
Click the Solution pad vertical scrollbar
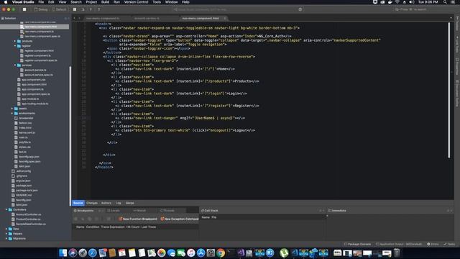(x=70, y=137)
